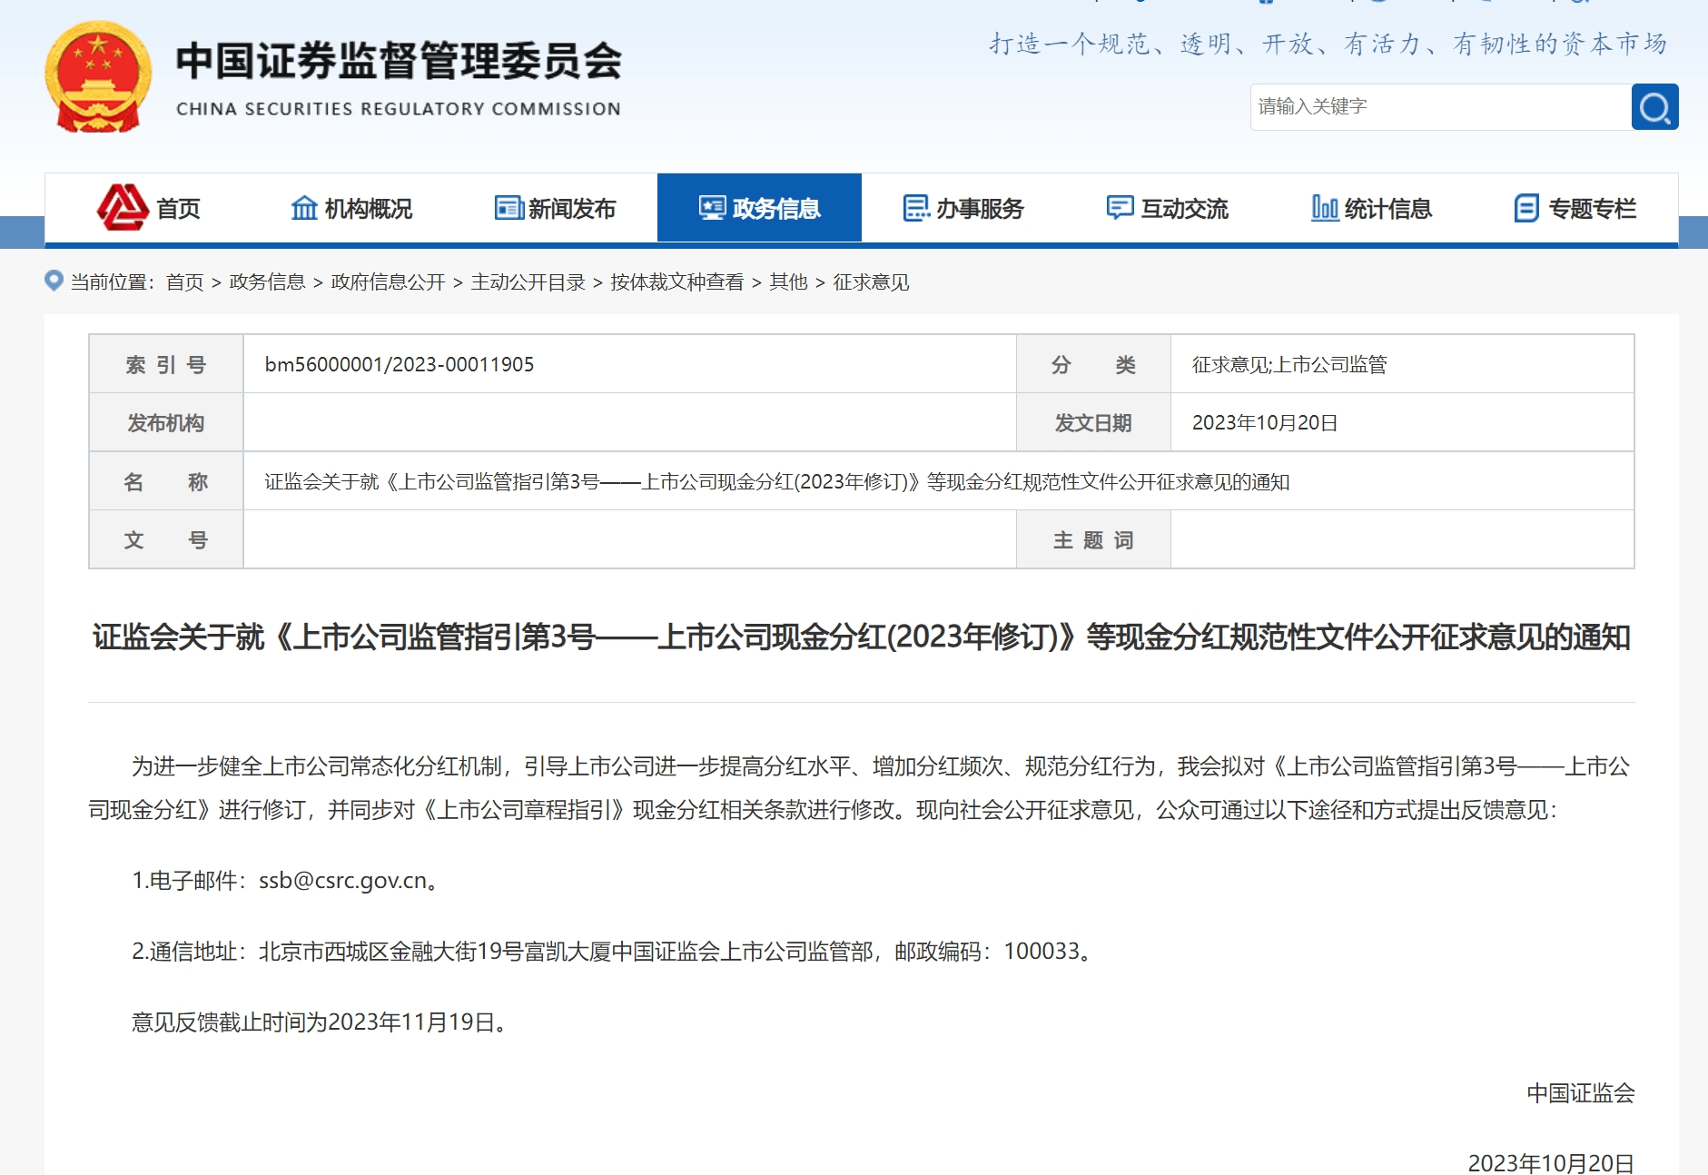
Task: Open the 主动公开目录 breadcrumb link
Action: click(x=528, y=282)
